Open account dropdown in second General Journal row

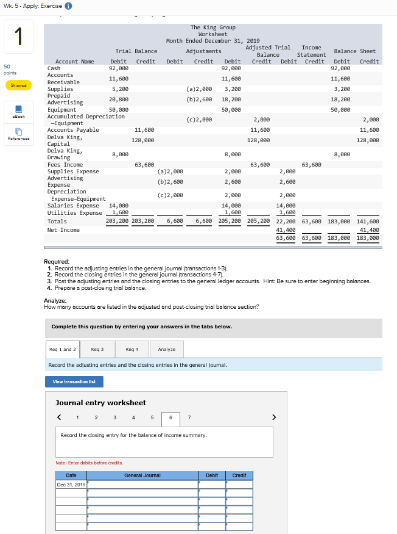coord(142,493)
